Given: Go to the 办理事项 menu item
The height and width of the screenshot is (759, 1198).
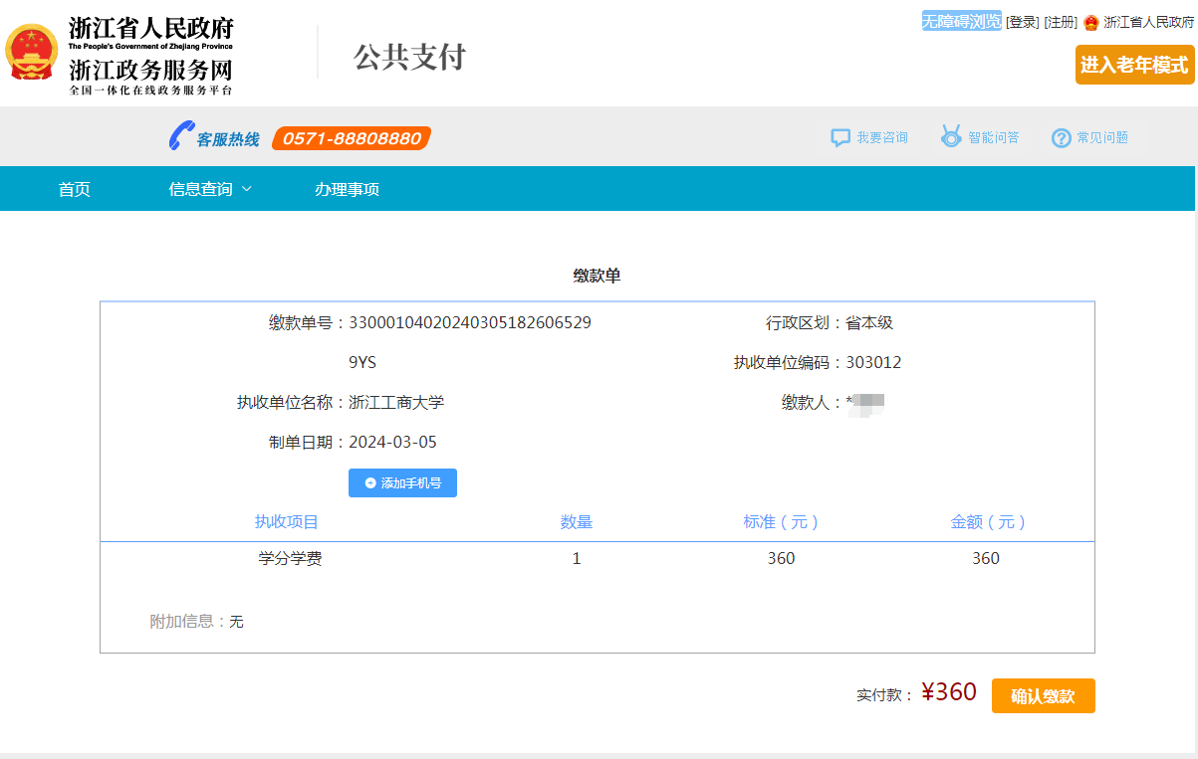Looking at the screenshot, I should [347, 189].
